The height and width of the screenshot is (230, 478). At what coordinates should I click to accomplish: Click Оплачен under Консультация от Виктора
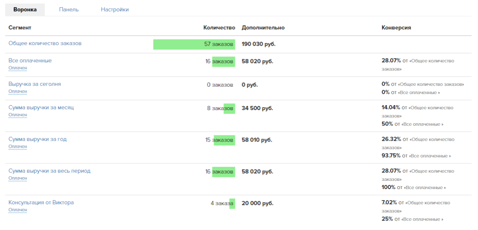(x=18, y=210)
